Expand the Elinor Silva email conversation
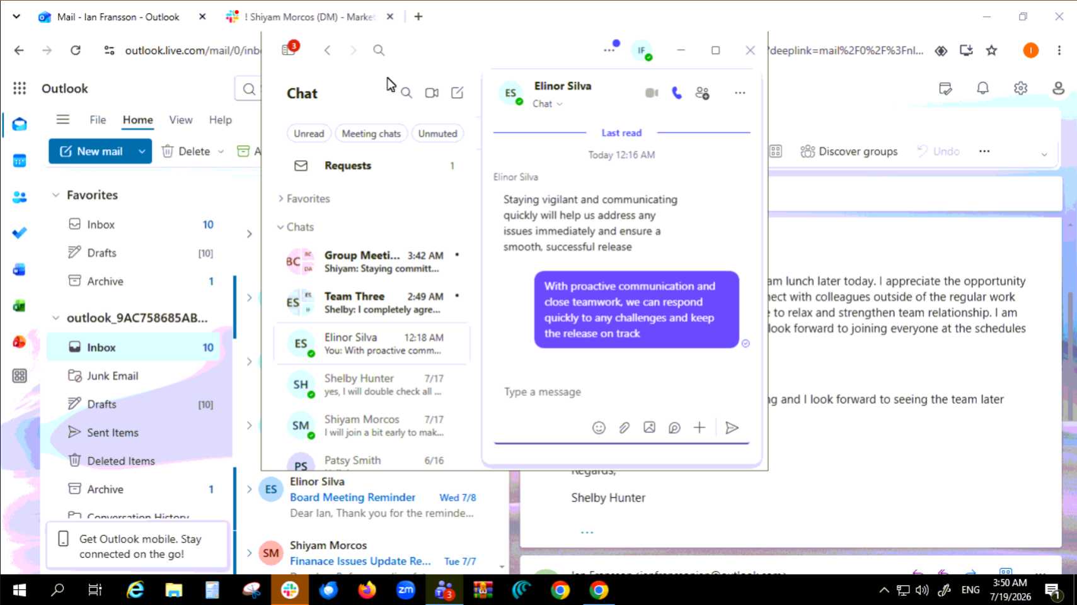Image resolution: width=1077 pixels, height=605 pixels. 250,489
